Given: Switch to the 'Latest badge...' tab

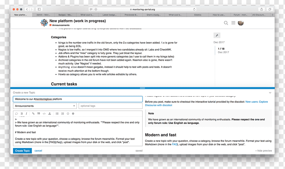Looking at the screenshot, I should (109, 15).
